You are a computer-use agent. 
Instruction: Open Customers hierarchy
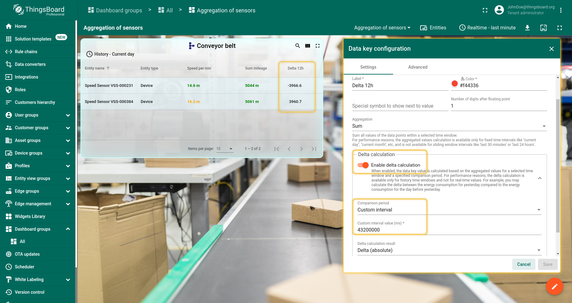[37, 102]
